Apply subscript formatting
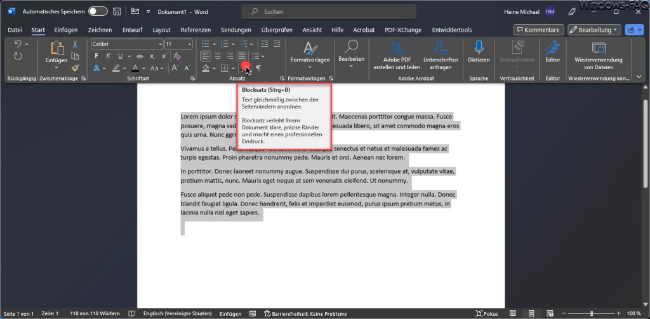Screen dimensions: 650x319 [x=152, y=56]
